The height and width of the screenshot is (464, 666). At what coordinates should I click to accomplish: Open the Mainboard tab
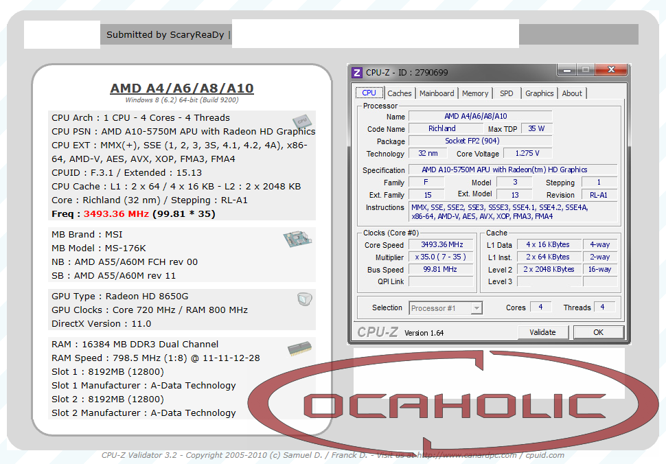tap(437, 93)
